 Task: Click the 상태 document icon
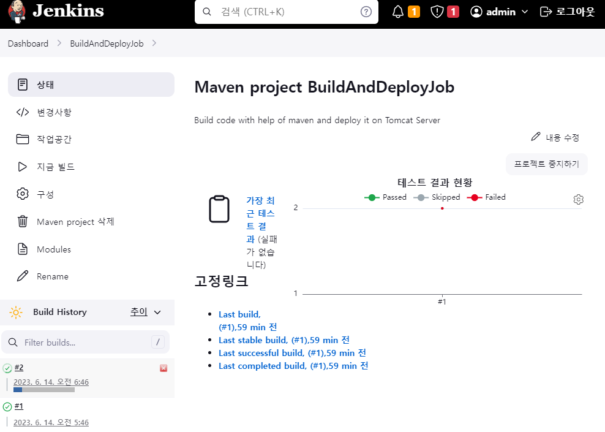(23, 85)
